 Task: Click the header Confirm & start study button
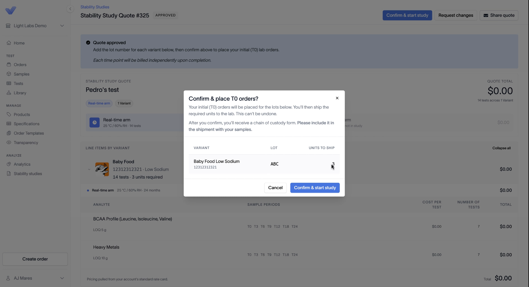(407, 15)
